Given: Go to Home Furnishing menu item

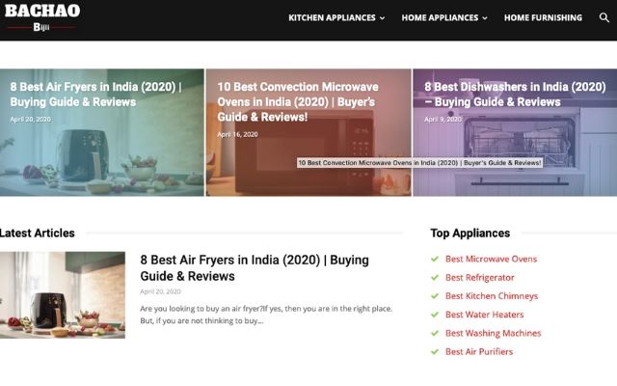Looking at the screenshot, I should [543, 17].
